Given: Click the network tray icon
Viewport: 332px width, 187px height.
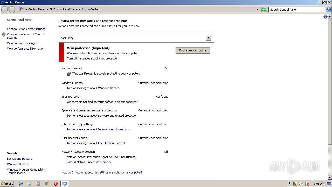Looking at the screenshot, I should pyautogui.click(x=295, y=184).
